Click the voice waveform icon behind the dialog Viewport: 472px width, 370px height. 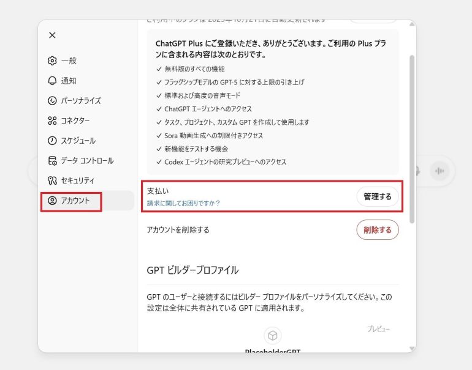[439, 171]
